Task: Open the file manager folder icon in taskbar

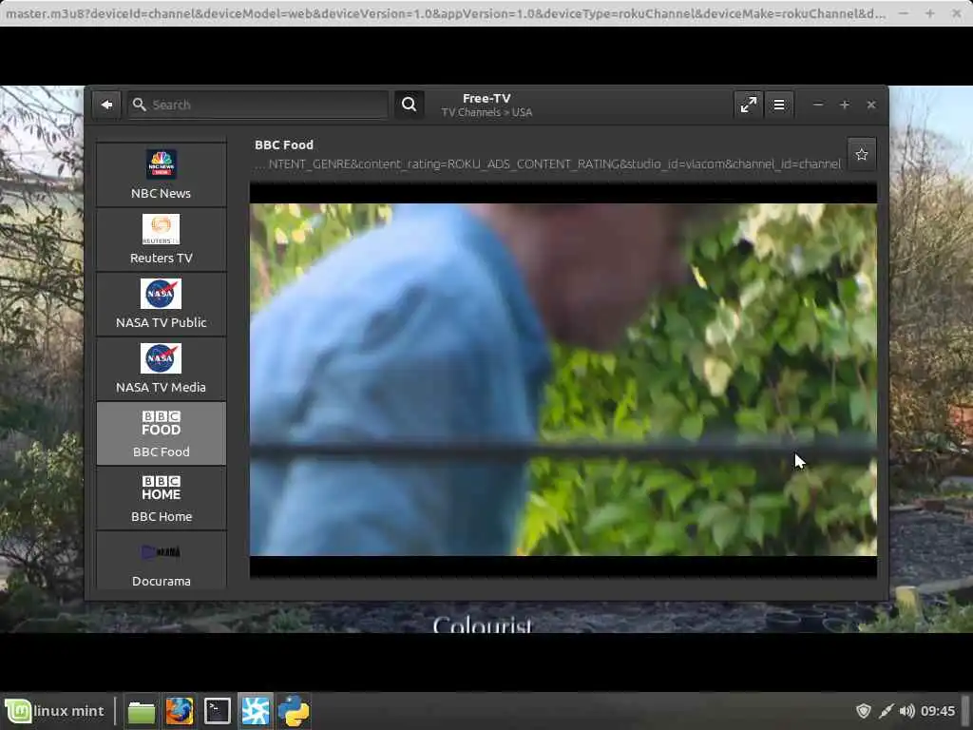Action: point(142,711)
